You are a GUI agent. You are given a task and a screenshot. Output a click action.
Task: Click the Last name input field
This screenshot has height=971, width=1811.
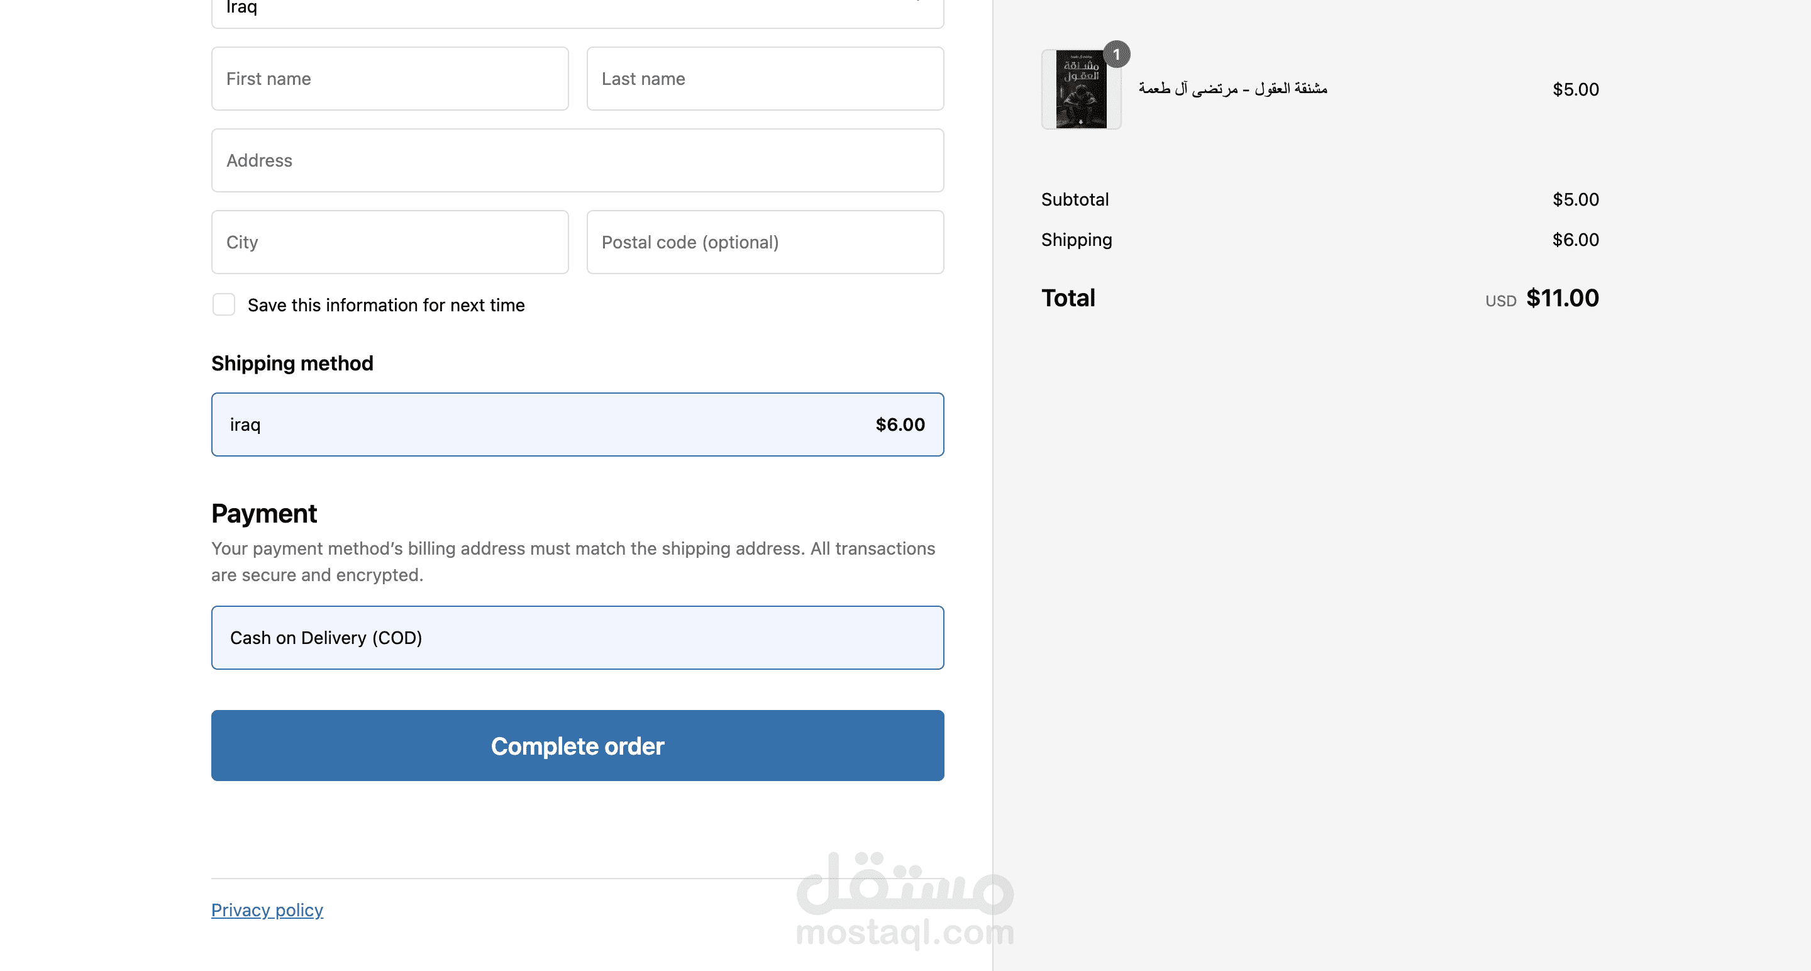point(765,79)
